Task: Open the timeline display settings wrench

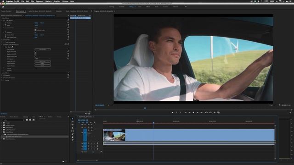Action: point(95,122)
